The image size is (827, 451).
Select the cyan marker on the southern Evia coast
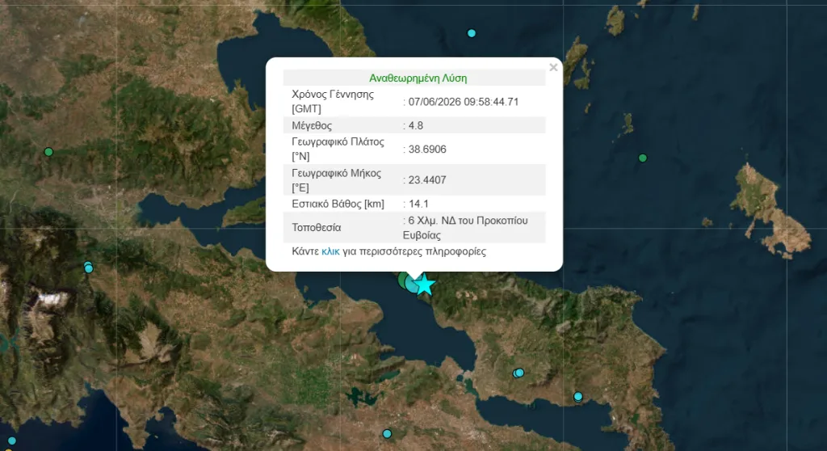(x=578, y=397)
